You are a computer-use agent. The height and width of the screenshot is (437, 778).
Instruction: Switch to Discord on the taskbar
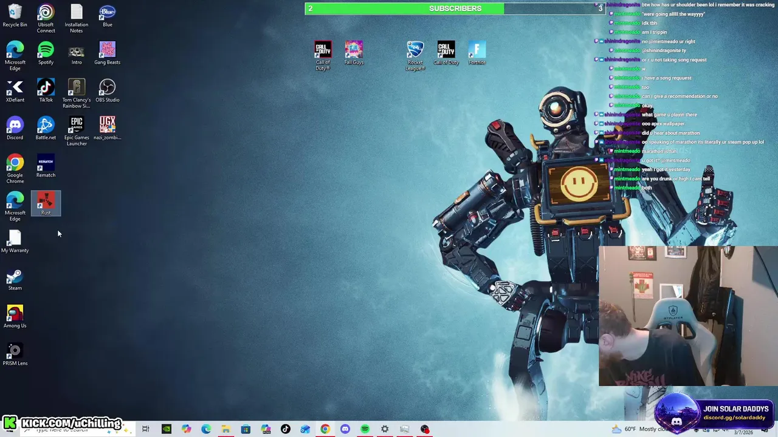(345, 429)
